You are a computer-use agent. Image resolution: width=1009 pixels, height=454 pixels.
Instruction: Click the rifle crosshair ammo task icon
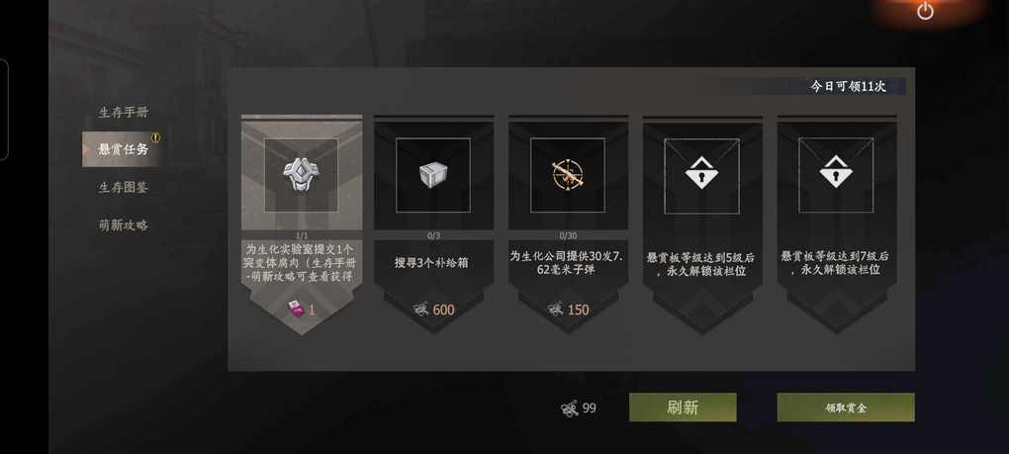tap(568, 175)
